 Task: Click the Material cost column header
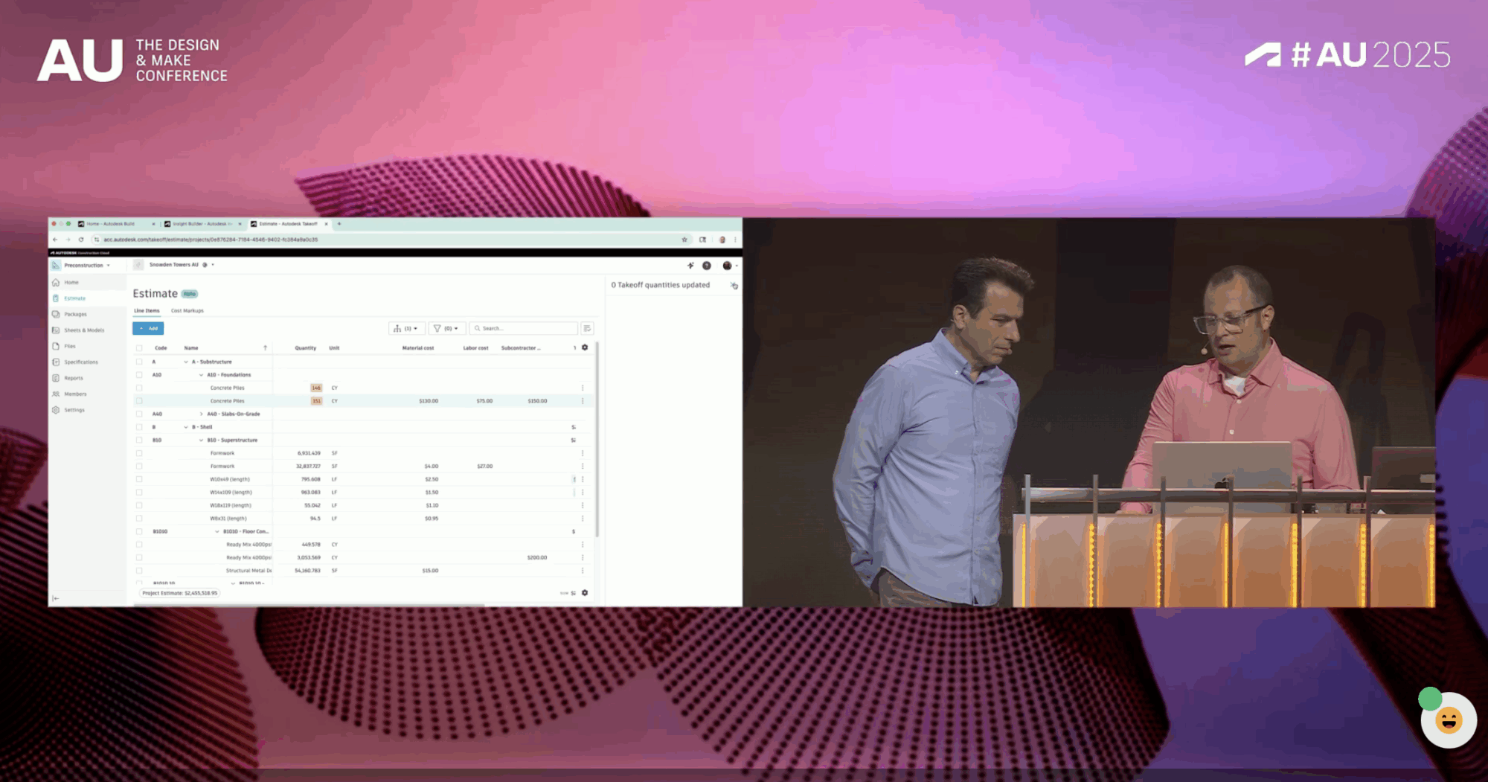pos(418,348)
